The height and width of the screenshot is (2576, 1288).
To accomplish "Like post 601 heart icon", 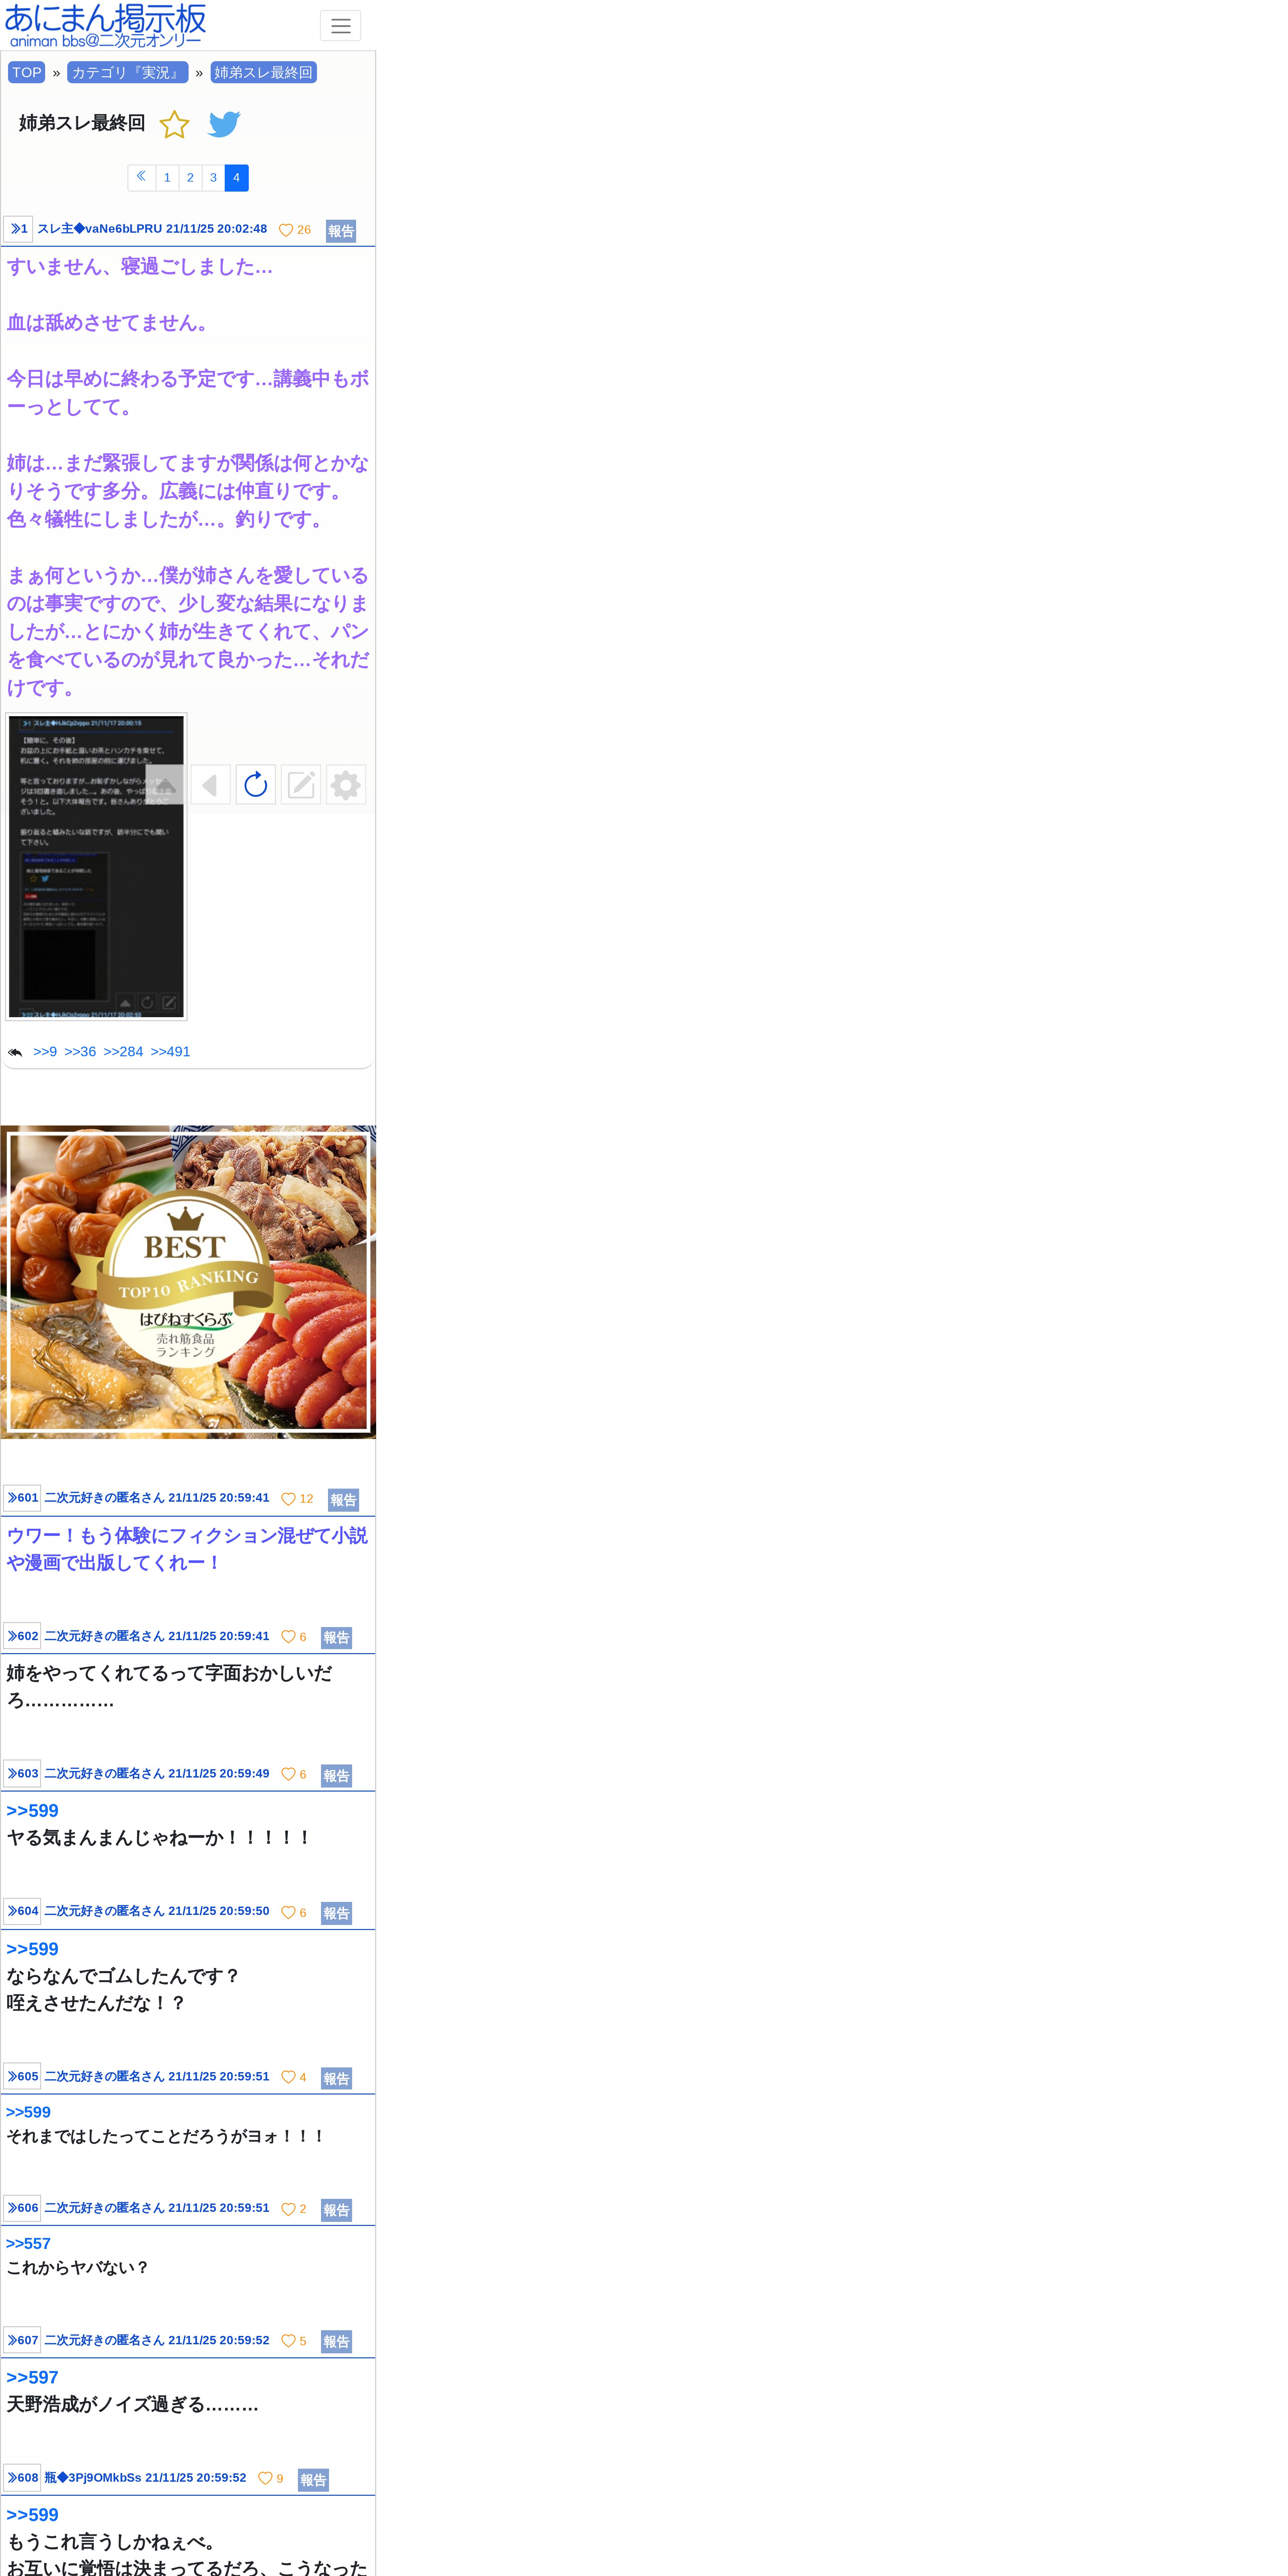I will (x=288, y=1499).
